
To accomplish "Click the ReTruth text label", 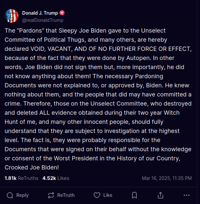I will [x=66, y=195].
